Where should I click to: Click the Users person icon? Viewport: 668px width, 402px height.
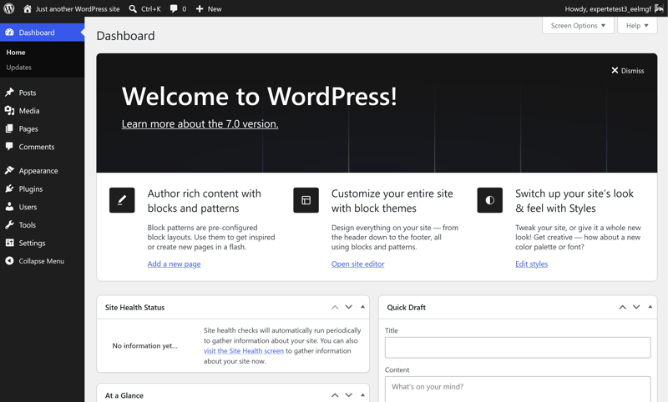(x=9, y=207)
